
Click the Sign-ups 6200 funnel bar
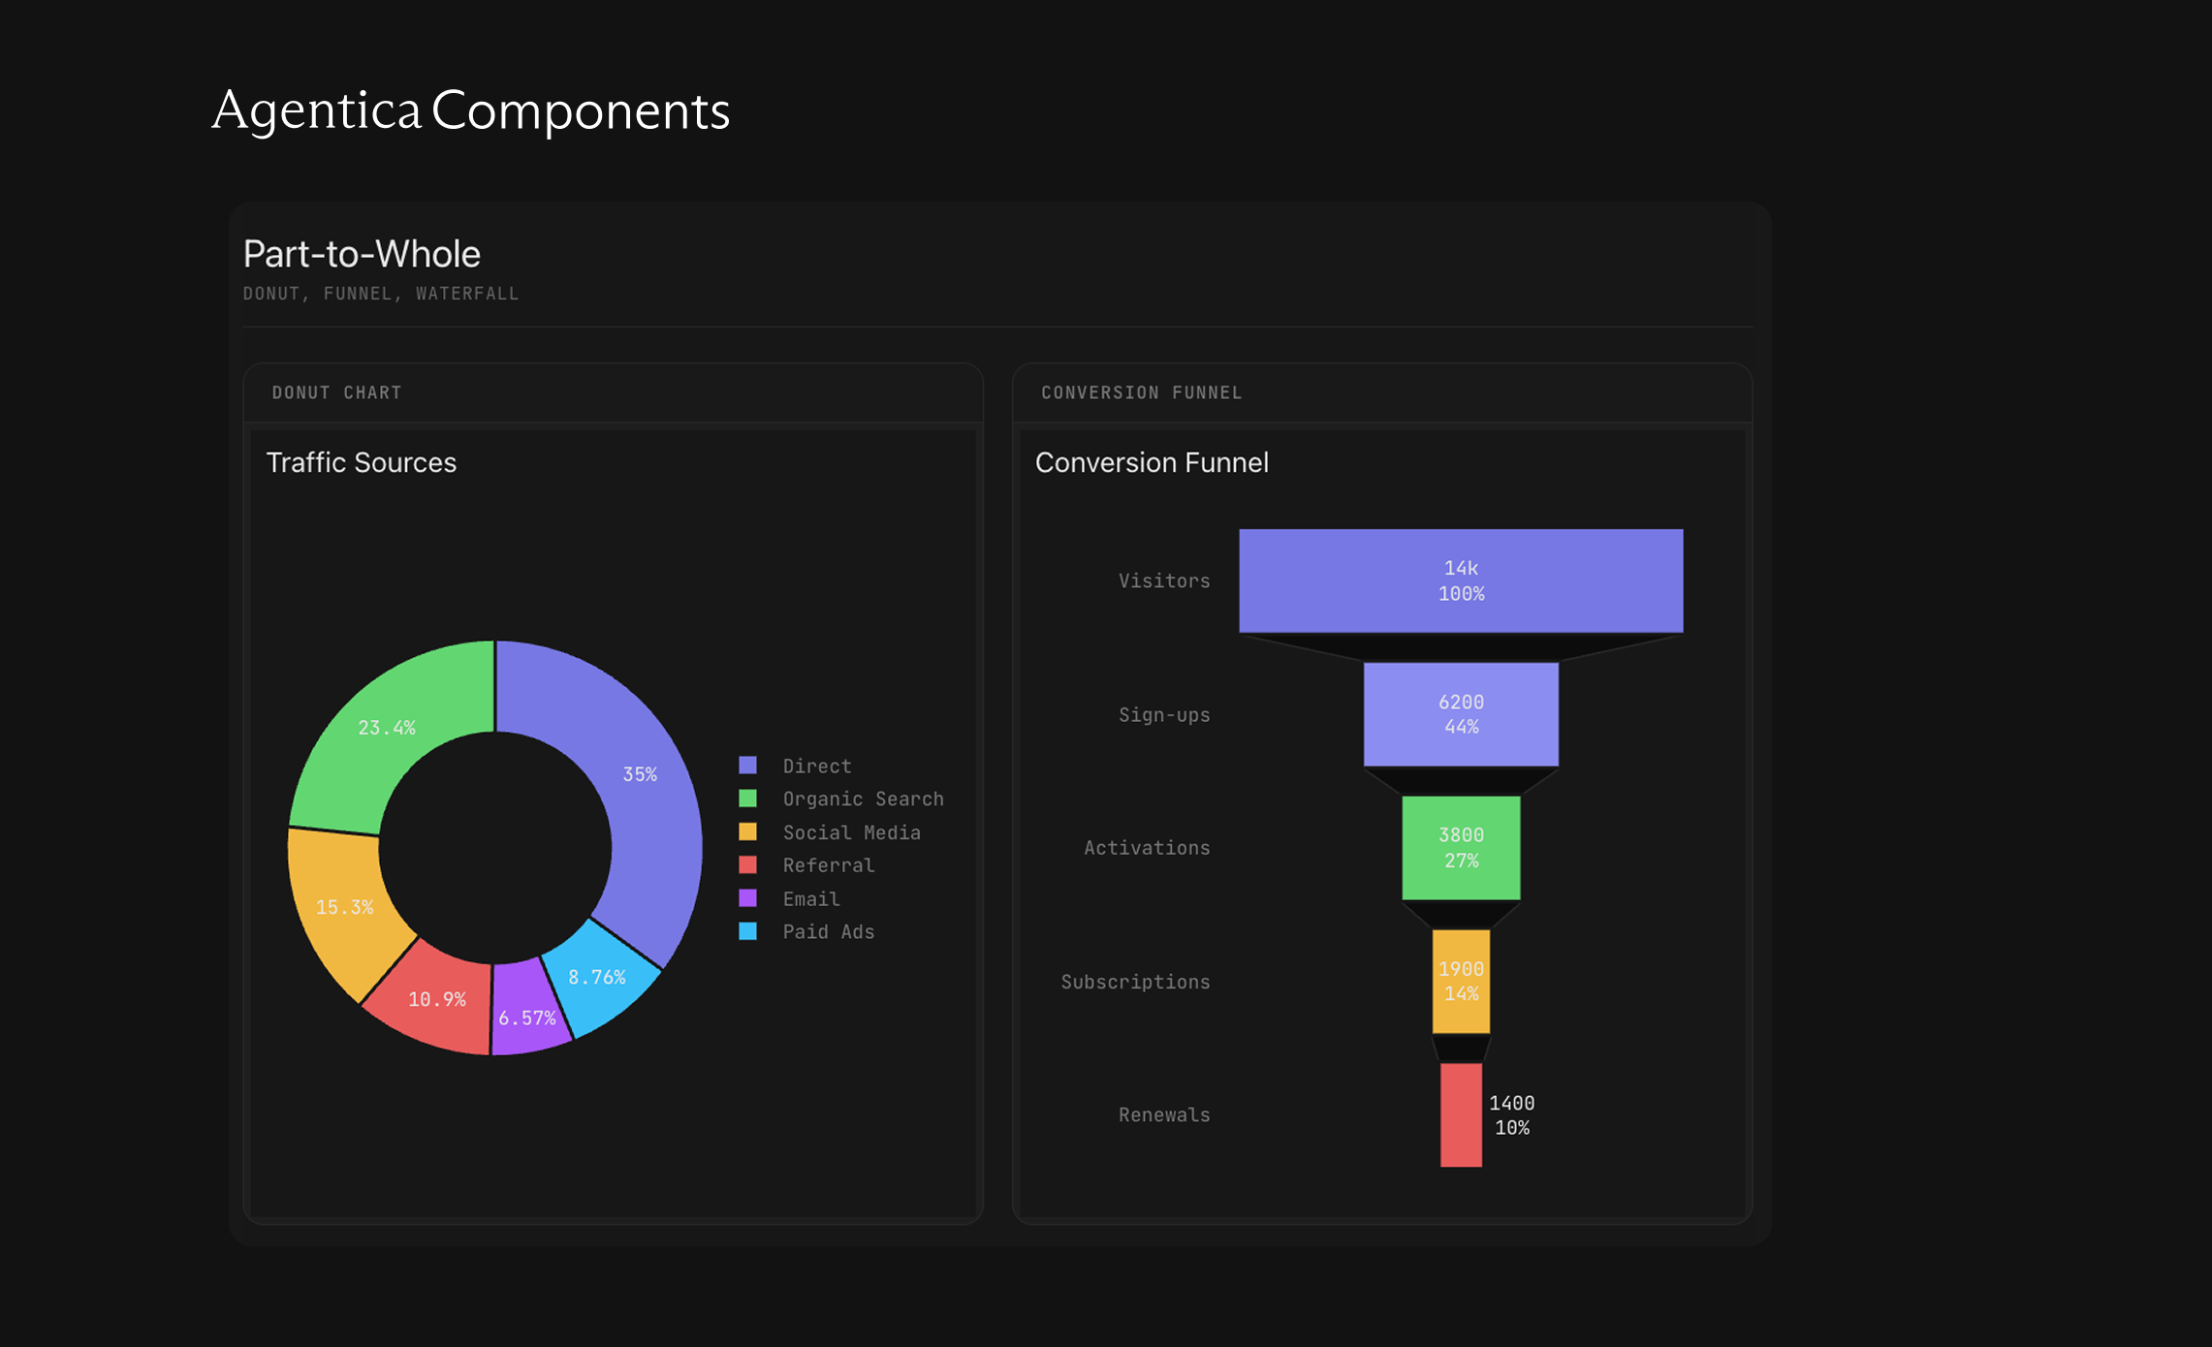coord(1461,714)
